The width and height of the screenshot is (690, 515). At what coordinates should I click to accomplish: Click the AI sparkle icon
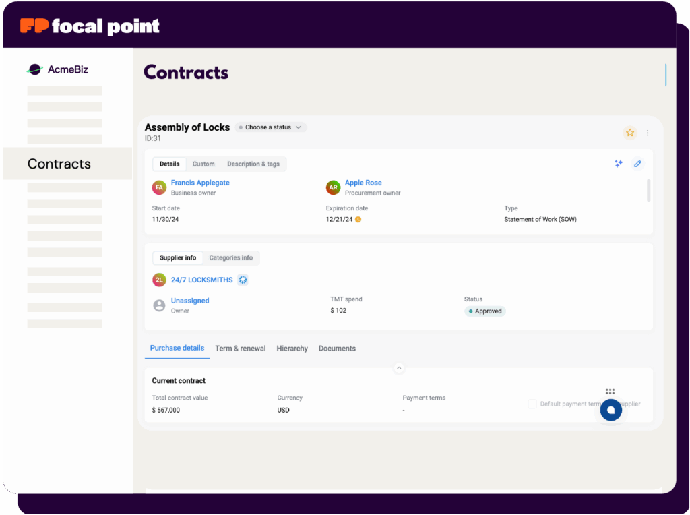[x=619, y=164]
